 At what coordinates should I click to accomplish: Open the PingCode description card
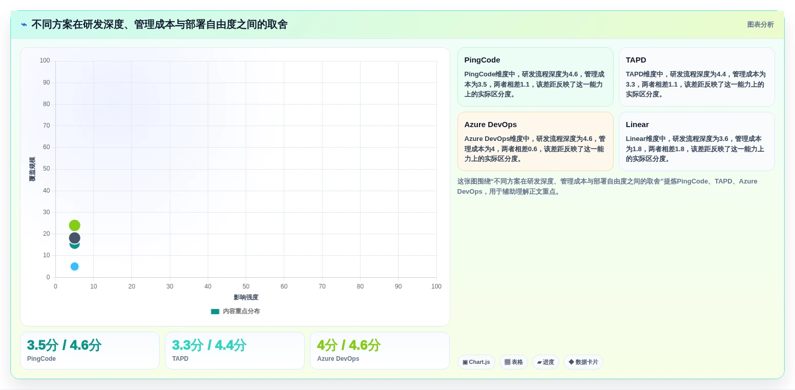tap(535, 77)
